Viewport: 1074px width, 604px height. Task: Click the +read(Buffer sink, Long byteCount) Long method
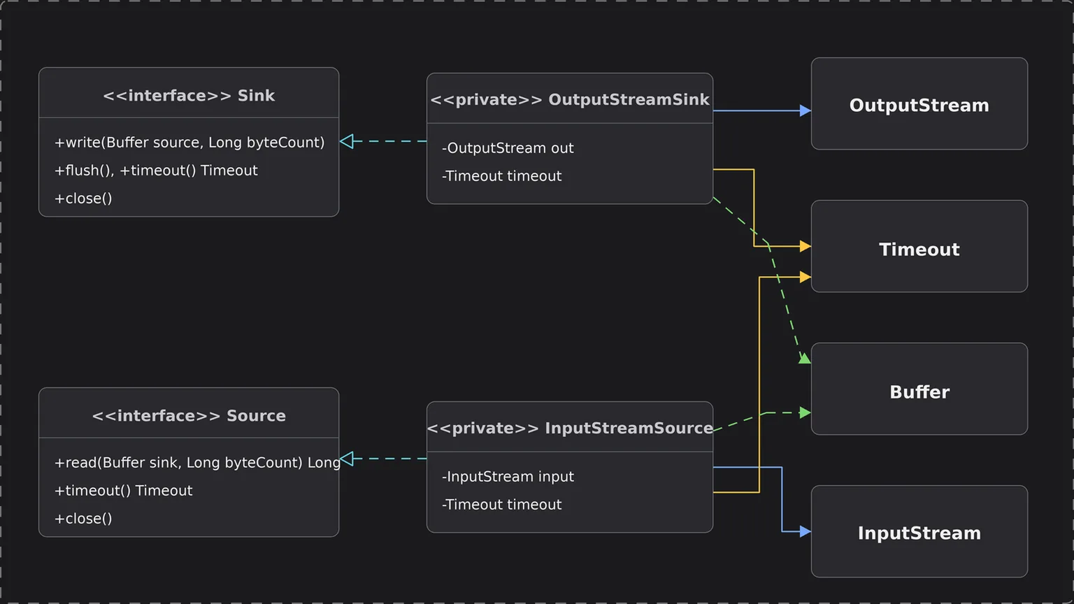[x=197, y=463]
